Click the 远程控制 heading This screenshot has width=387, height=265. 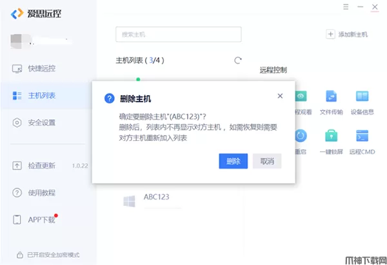(273, 70)
